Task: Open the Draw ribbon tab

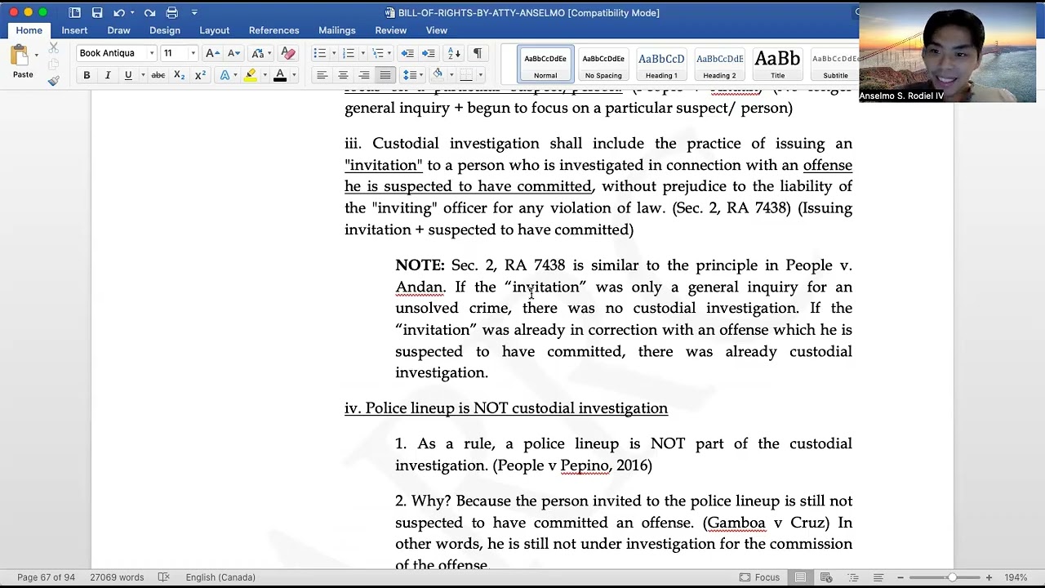Action: pos(118,30)
